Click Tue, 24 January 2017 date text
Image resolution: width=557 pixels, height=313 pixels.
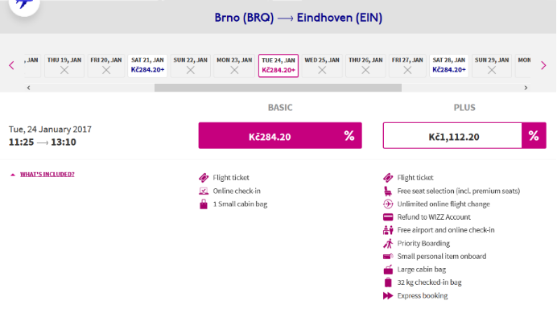point(50,130)
